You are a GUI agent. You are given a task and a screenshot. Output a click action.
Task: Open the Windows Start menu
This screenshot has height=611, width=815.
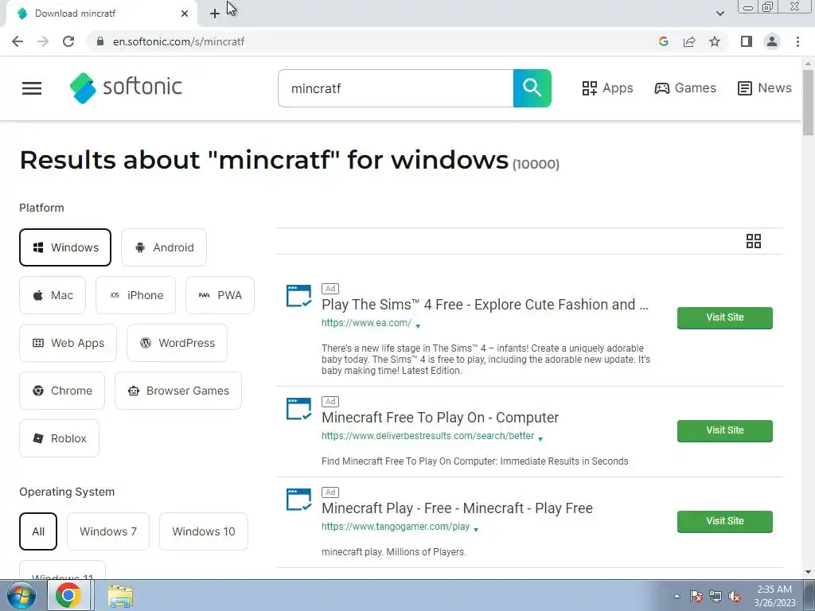click(x=21, y=595)
